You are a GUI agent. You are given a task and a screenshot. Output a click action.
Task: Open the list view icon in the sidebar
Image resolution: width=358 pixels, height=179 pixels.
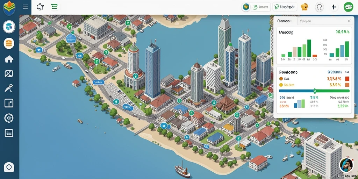tap(9, 133)
